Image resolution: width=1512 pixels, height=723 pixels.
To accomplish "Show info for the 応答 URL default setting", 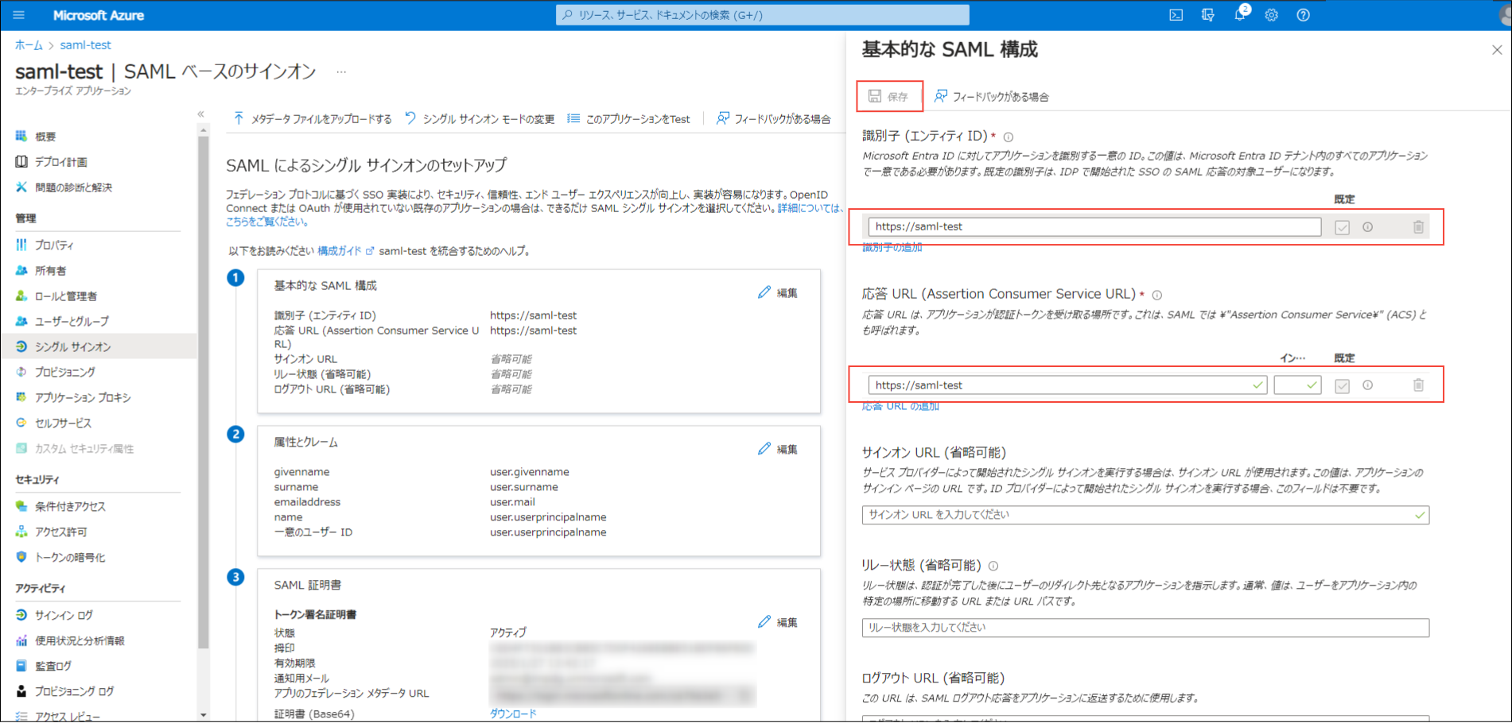I will (x=1367, y=385).
